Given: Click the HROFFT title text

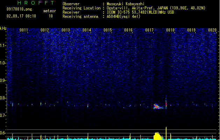Looking at the screenshot, I should tap(36, 3).
